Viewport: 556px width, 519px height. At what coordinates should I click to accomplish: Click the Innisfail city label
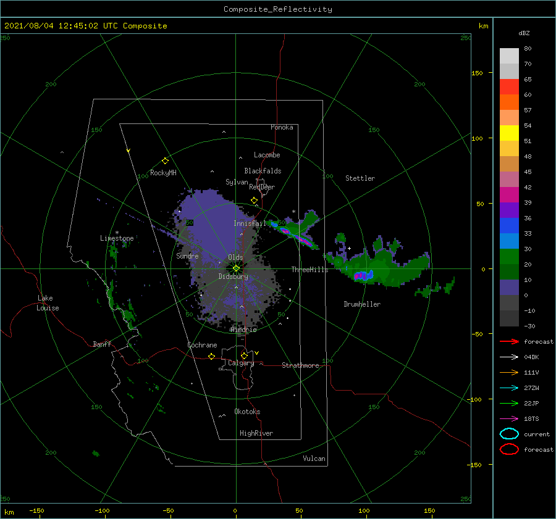click(x=250, y=223)
